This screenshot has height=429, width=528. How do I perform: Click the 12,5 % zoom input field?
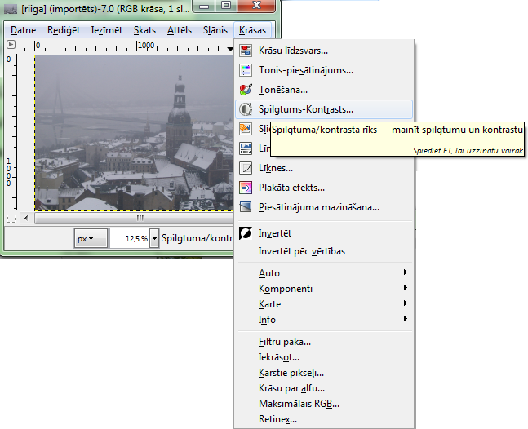click(x=129, y=239)
